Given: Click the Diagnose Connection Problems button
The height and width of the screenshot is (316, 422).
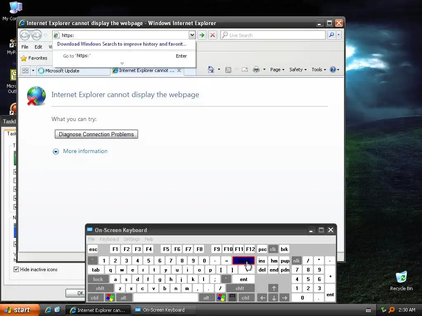Looking at the screenshot, I should tap(96, 135).
